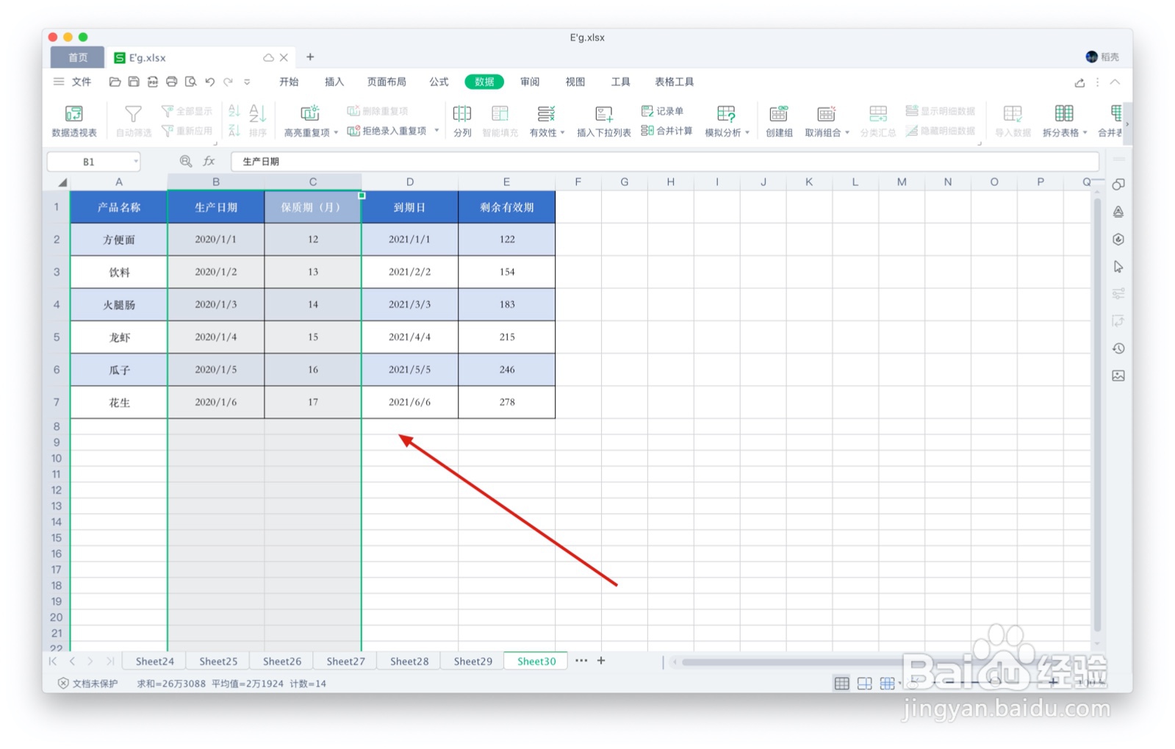Expand 模拟分析 dropdown arrow

[747, 133]
